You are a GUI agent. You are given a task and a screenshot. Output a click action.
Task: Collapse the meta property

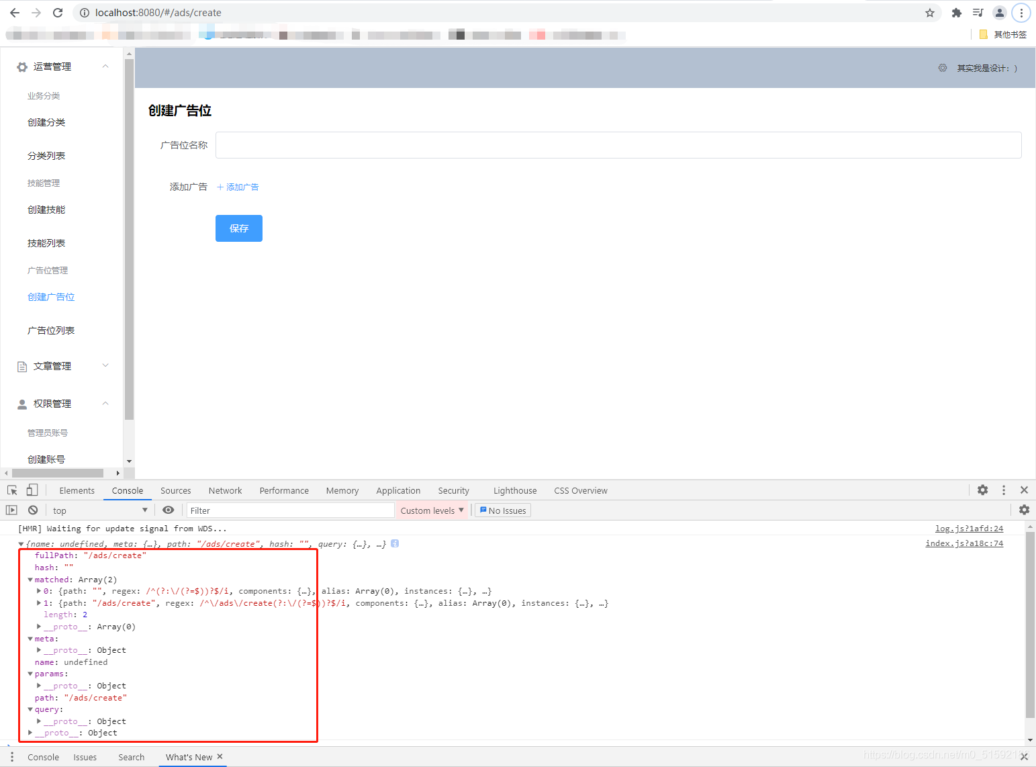30,639
